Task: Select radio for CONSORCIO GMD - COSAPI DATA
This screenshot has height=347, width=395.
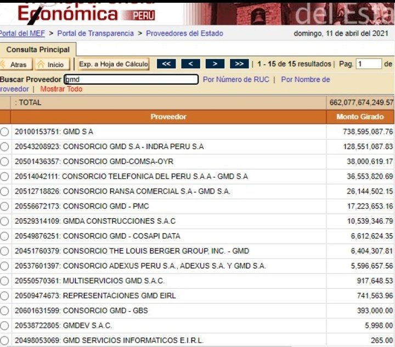Action: [x=4, y=236]
